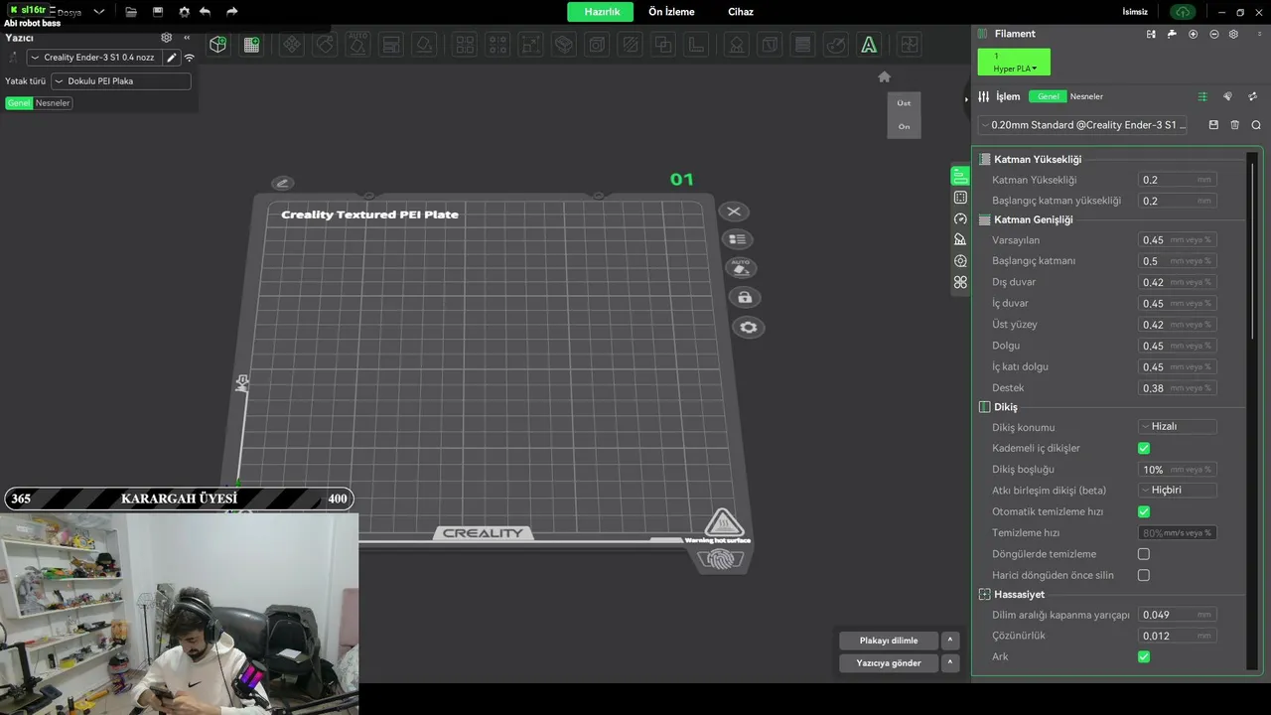Select the first process settings side tab

(x=960, y=176)
